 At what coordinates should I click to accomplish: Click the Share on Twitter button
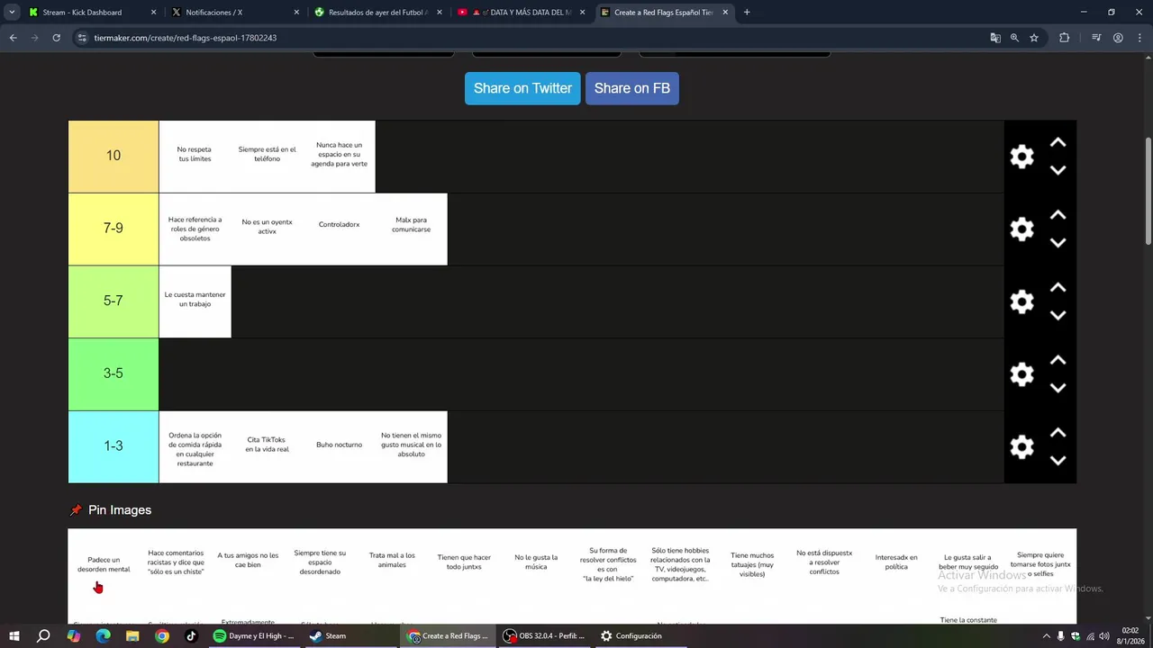[x=522, y=88]
